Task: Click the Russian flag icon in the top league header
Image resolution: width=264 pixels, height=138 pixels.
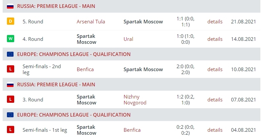Action: pyautogui.click(x=10, y=6)
